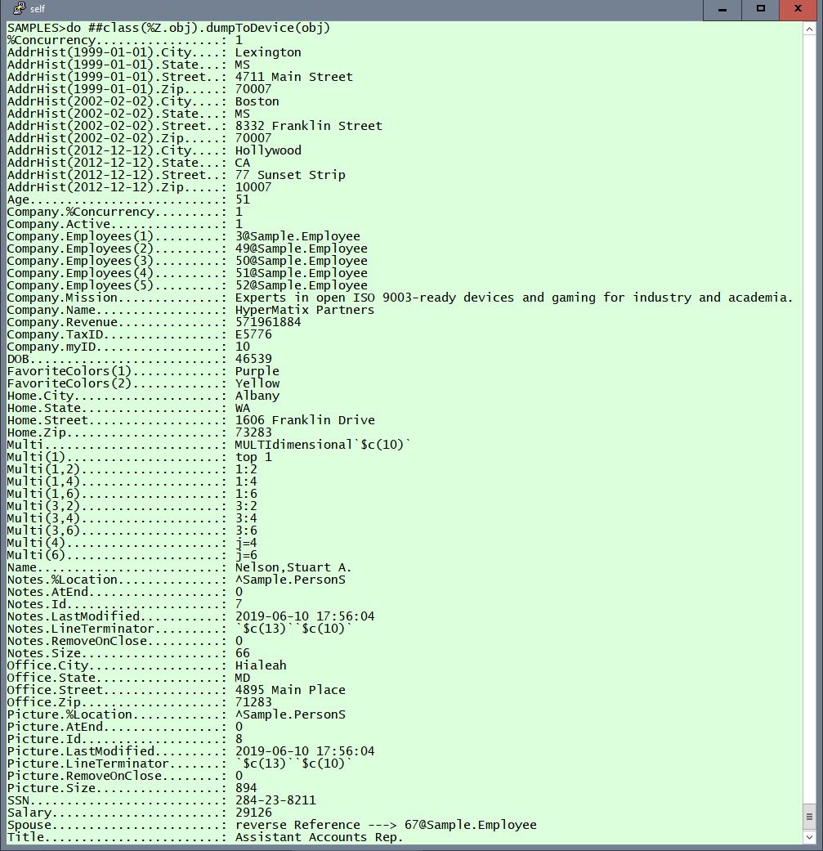The width and height of the screenshot is (823, 851).
Task: Click the Name value Nelson,Stuart A.
Action: point(293,567)
